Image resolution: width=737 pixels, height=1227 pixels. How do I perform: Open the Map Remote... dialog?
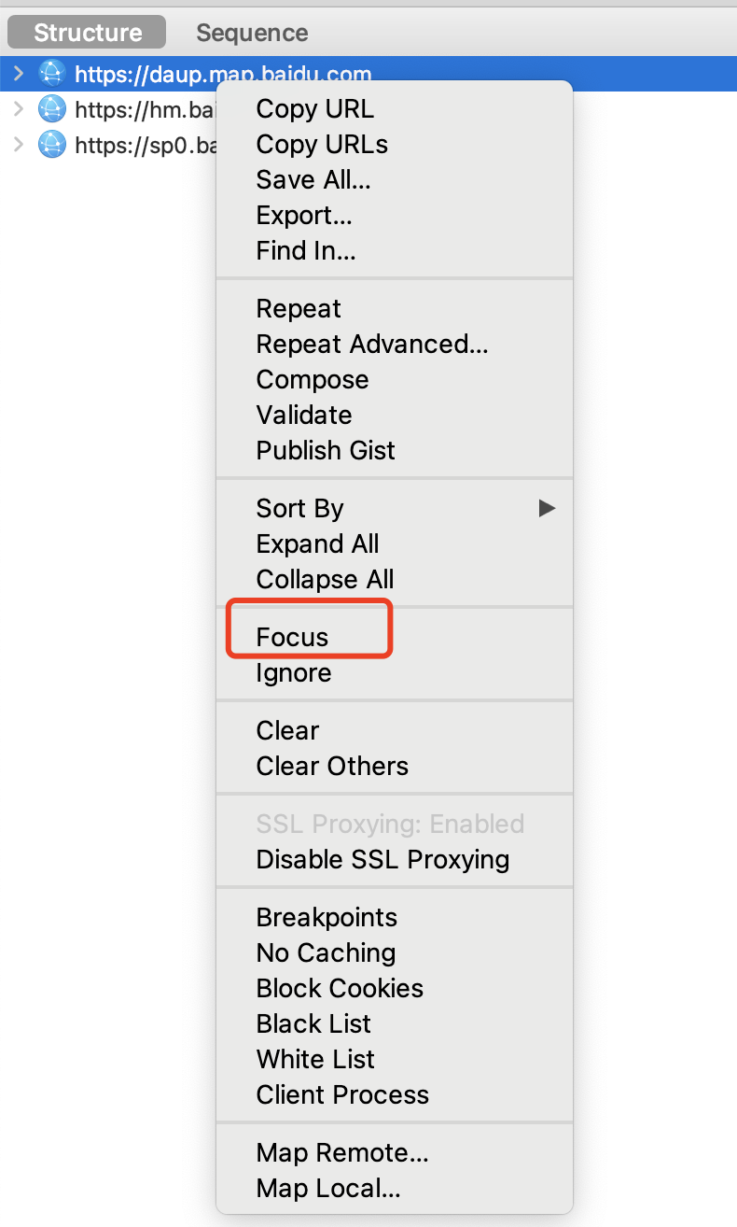[342, 1152]
